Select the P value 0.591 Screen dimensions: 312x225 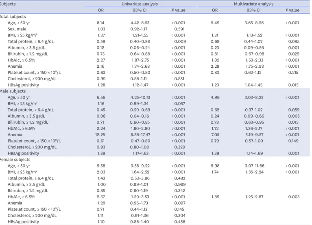[x=179, y=29]
